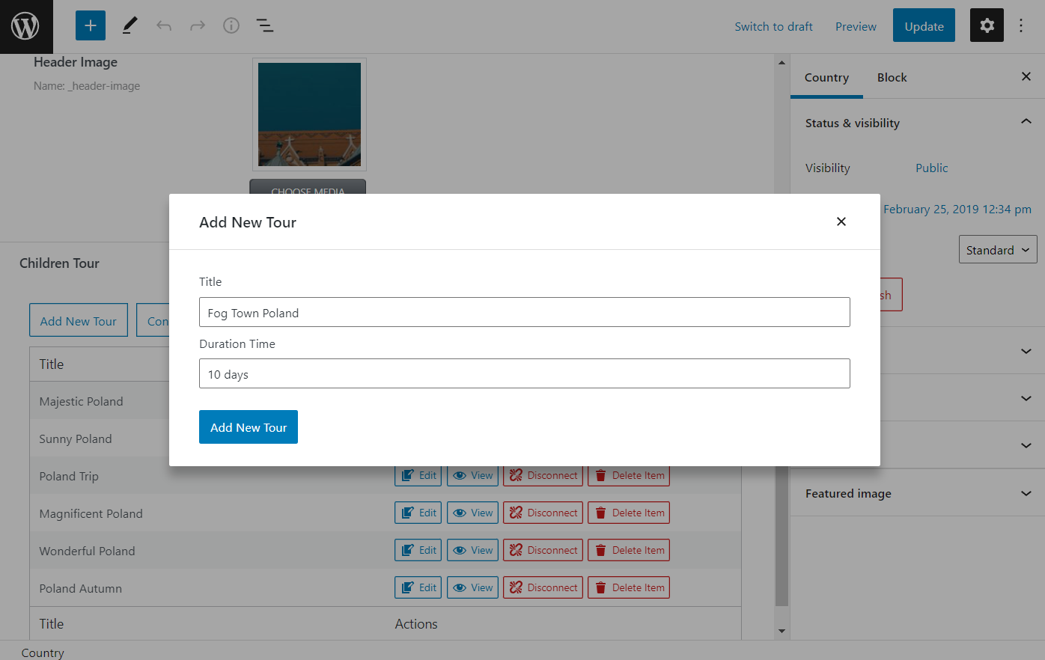Open the Standard format dropdown
1045x660 pixels.
tap(998, 250)
